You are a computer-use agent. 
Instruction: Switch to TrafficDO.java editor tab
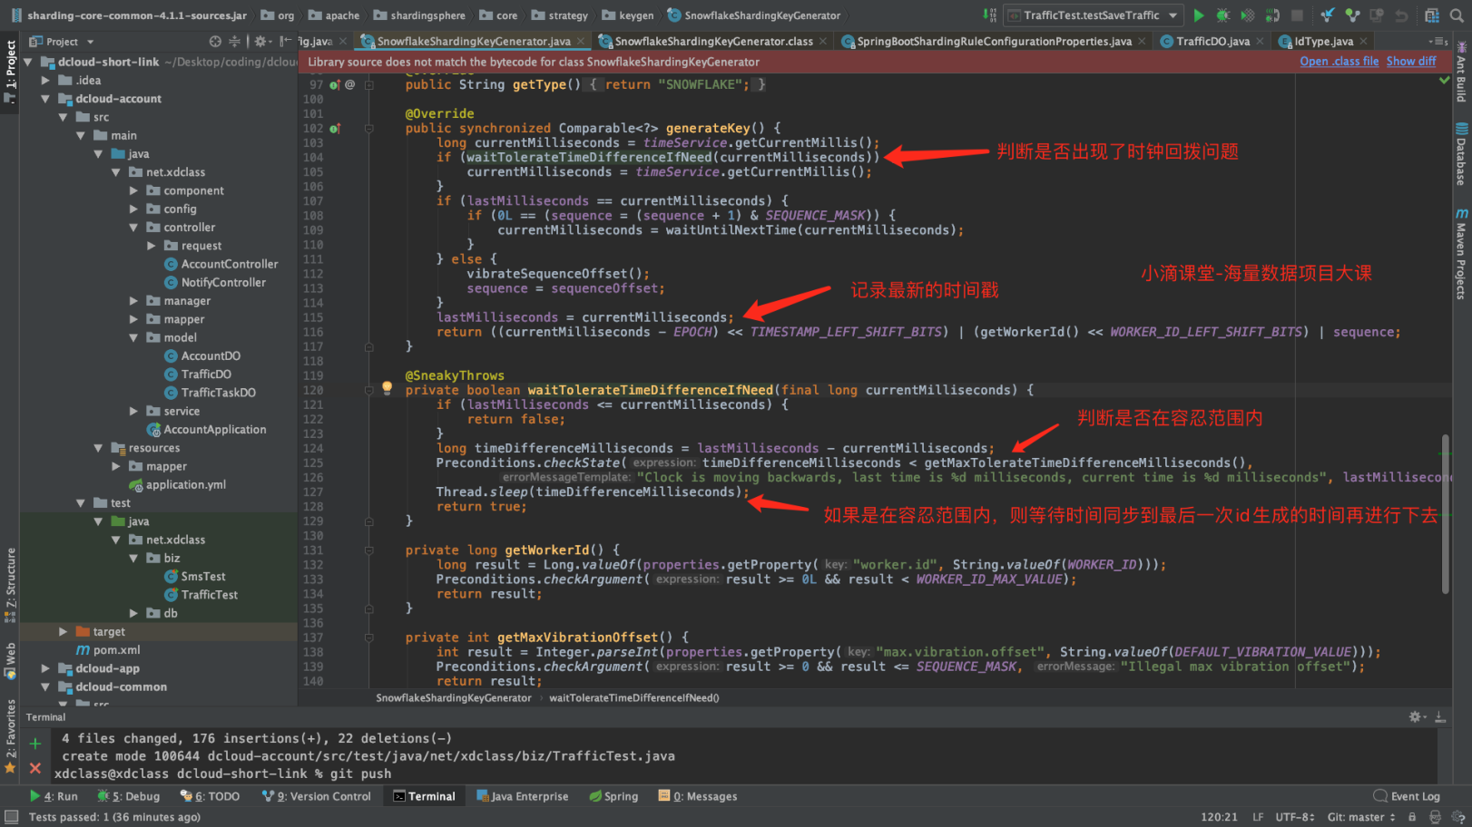coord(1212,42)
